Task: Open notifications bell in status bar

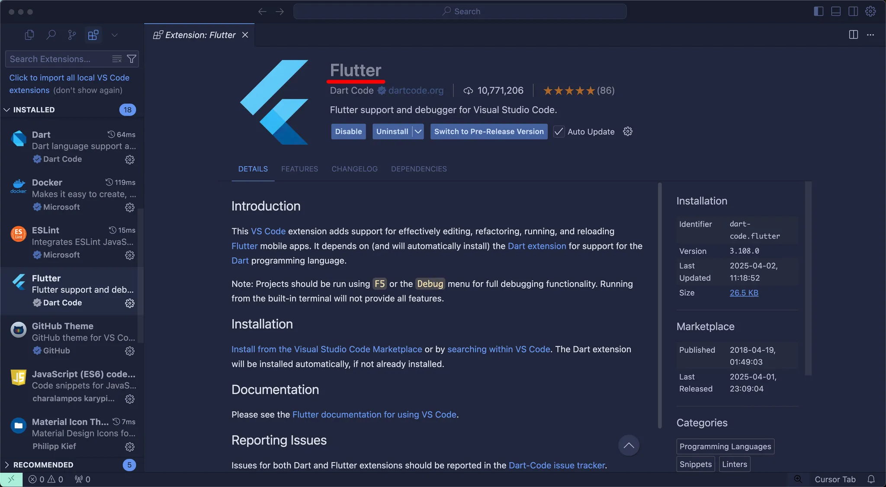Action: [x=871, y=479]
